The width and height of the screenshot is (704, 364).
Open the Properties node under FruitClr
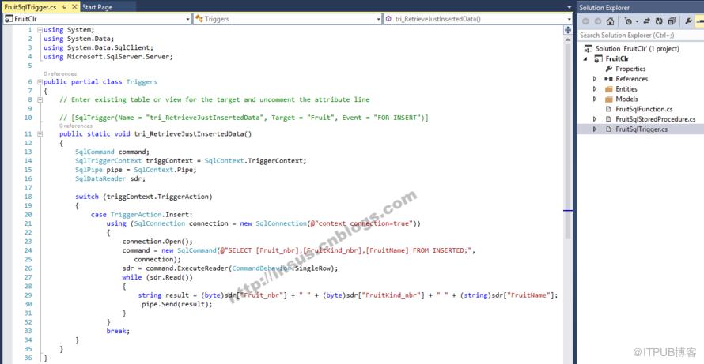coord(630,69)
